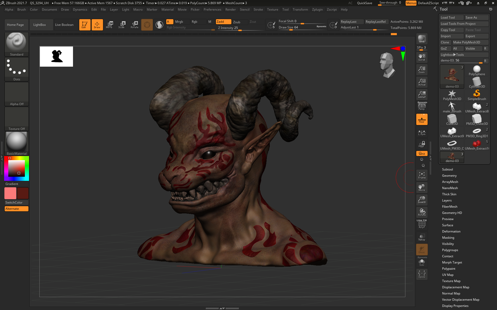
Task: Toggle Perspective distortion (Persp)
Action: 422,106
